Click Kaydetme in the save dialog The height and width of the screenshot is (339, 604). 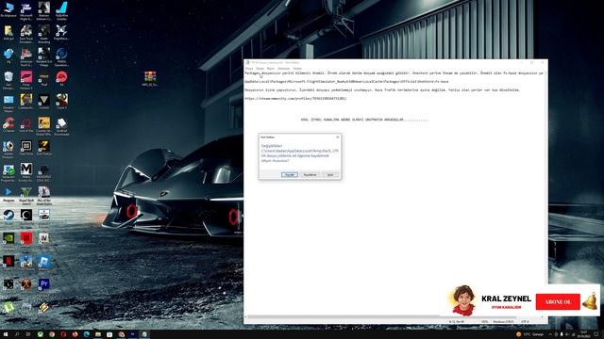click(x=310, y=175)
